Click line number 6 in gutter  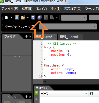coord(42,62)
